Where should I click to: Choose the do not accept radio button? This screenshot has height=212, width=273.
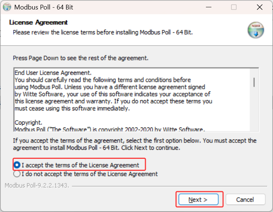point(17,174)
